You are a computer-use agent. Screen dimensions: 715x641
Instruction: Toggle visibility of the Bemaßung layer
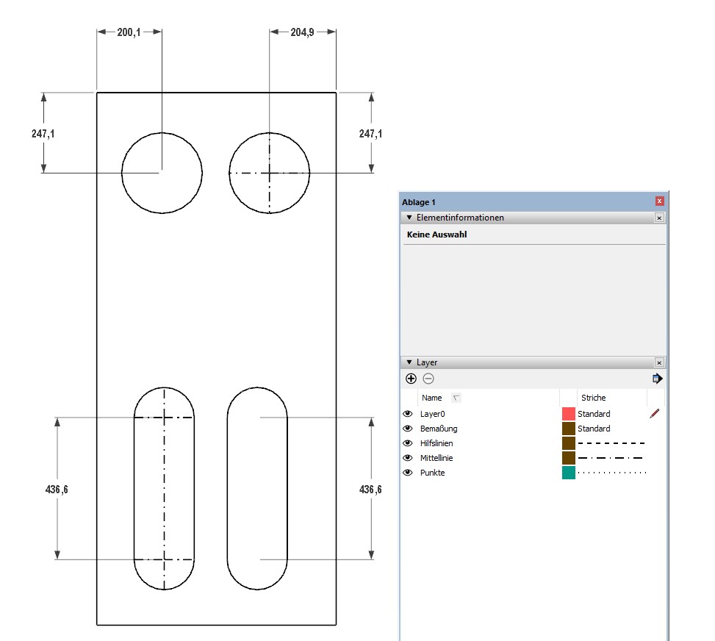pos(408,429)
